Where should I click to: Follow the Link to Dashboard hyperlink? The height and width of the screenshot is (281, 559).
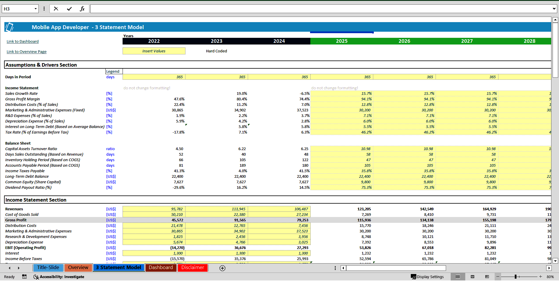(23, 42)
